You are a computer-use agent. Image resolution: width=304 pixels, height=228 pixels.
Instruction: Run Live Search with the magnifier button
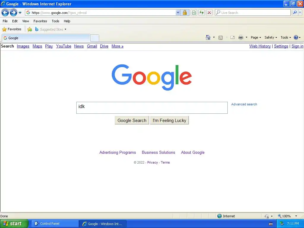point(295,12)
